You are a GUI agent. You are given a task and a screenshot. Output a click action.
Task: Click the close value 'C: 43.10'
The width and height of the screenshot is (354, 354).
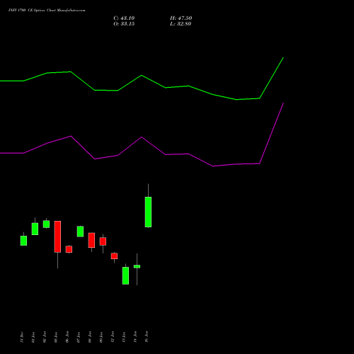(x=124, y=18)
